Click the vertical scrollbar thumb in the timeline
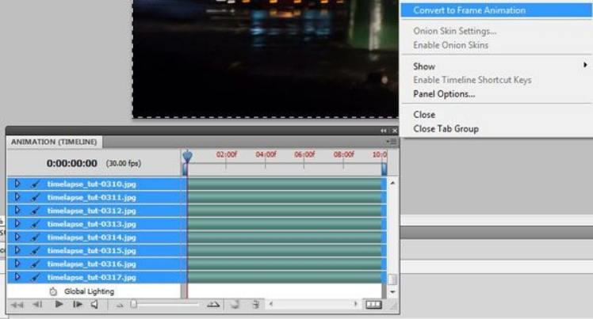 click(392, 279)
